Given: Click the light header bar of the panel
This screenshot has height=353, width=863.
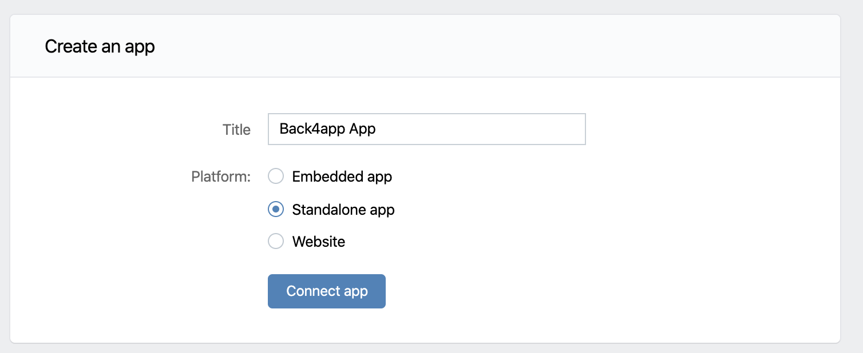Looking at the screenshot, I should [458, 46].
